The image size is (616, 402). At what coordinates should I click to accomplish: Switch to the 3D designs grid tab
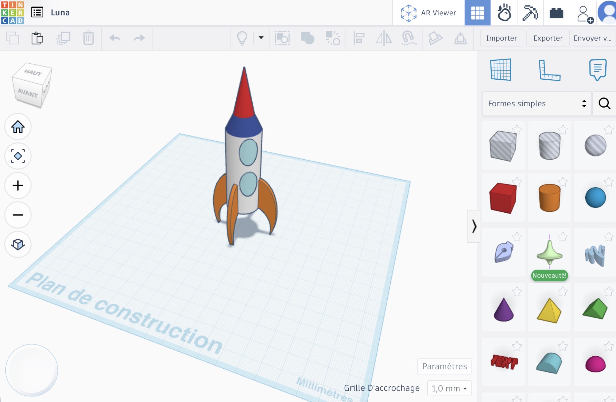[478, 13]
